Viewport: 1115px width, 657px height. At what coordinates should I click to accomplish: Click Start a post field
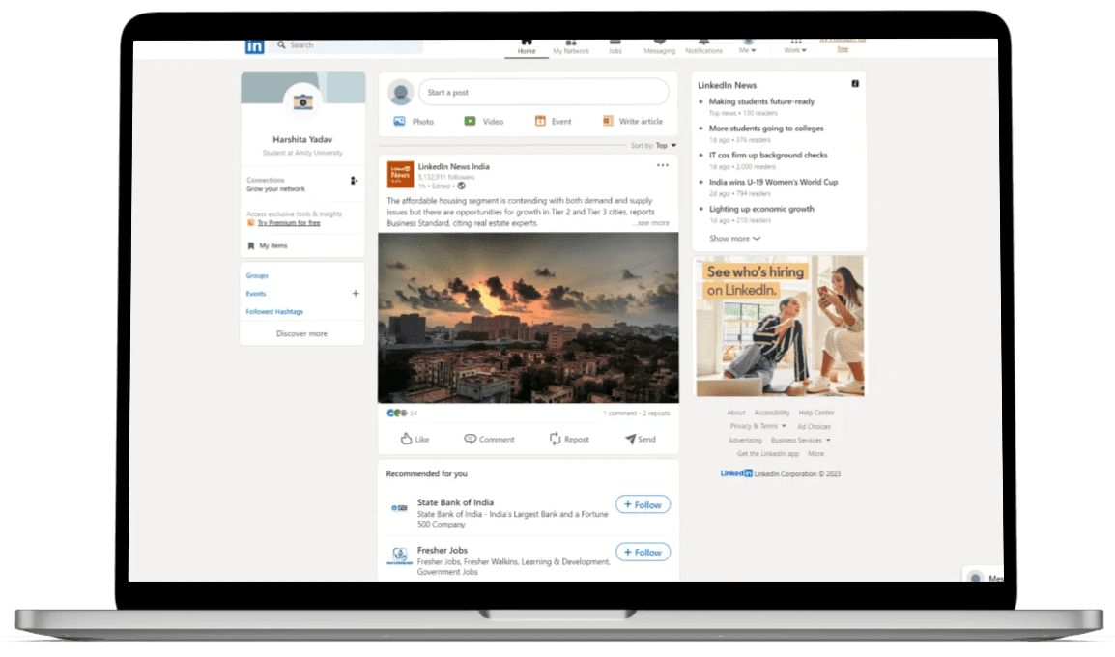[544, 93]
